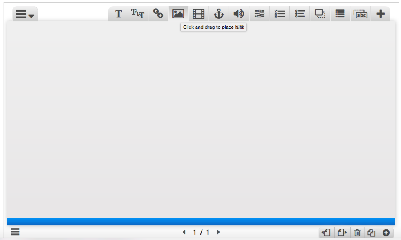Select the radio list tool icon

300,14
